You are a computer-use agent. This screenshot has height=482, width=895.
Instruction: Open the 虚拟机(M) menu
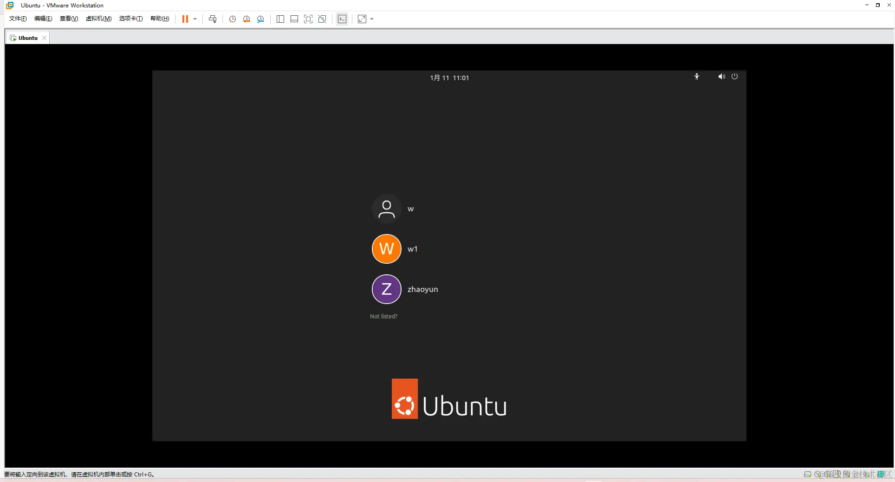(x=98, y=19)
